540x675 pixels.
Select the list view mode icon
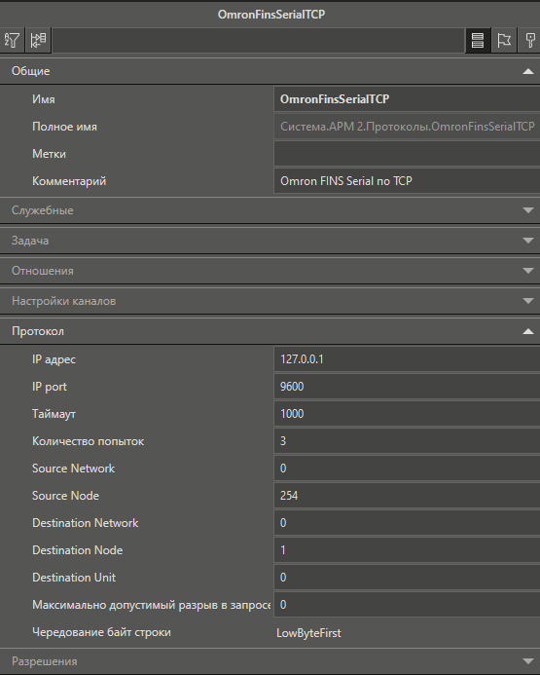pos(478,41)
